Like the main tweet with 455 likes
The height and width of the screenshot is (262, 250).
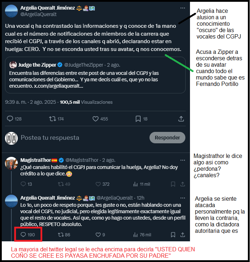click(96, 119)
